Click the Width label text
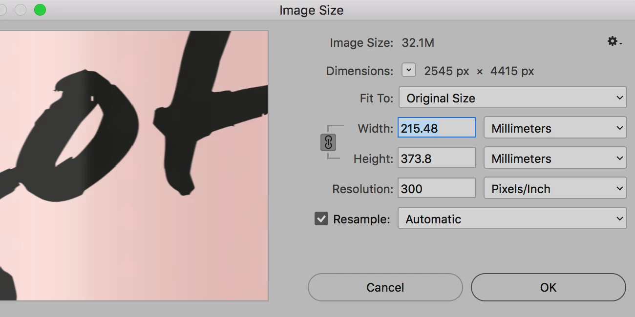 coord(375,128)
